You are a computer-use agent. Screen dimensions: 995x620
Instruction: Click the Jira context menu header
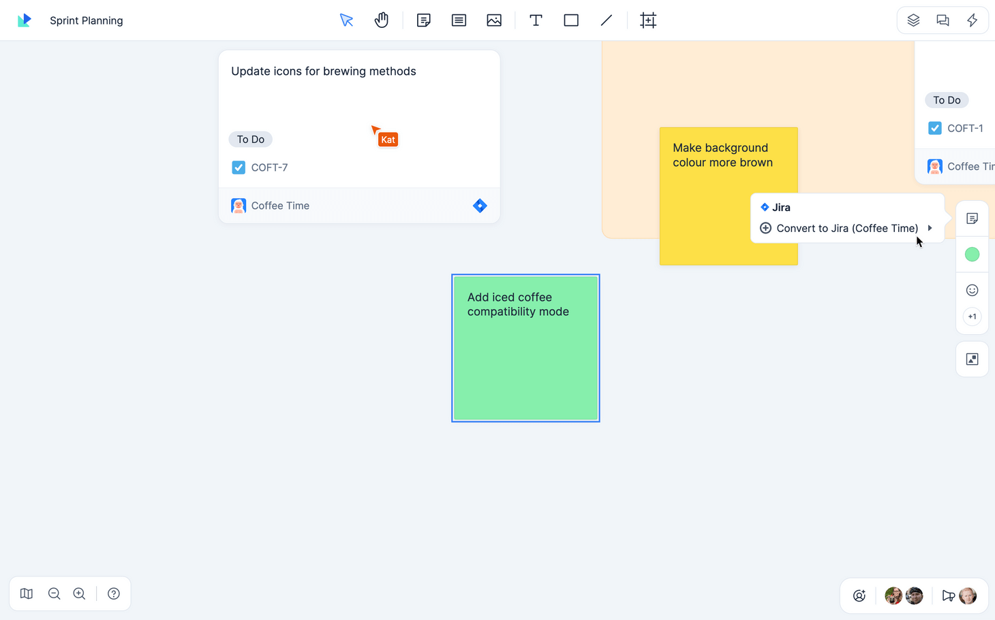pos(776,207)
